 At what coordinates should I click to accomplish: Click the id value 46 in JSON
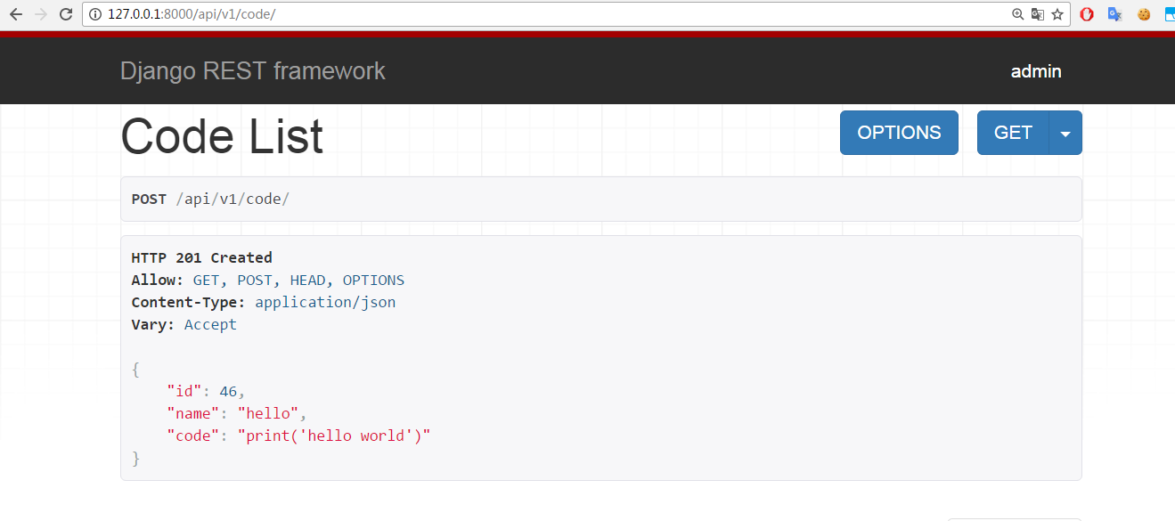pos(228,392)
